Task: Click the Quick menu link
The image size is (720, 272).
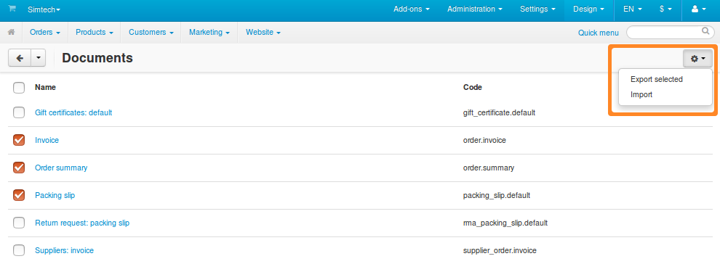Action: coord(599,33)
